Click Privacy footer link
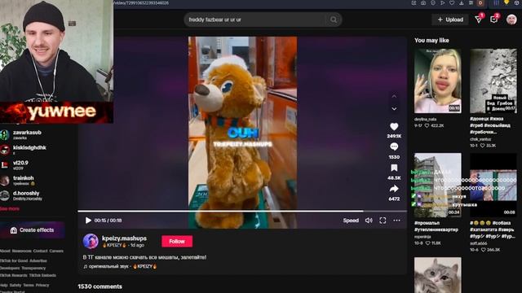 pyautogui.click(x=42, y=285)
